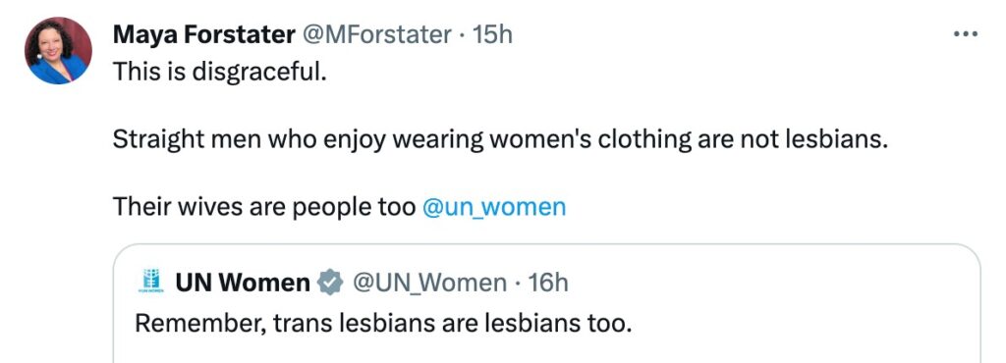Open the 16h timestamp of quoted tweet

547,283
